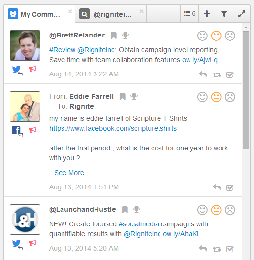Open the Rignite recipient name
Screen dimensions: 254x260
pos(82,106)
